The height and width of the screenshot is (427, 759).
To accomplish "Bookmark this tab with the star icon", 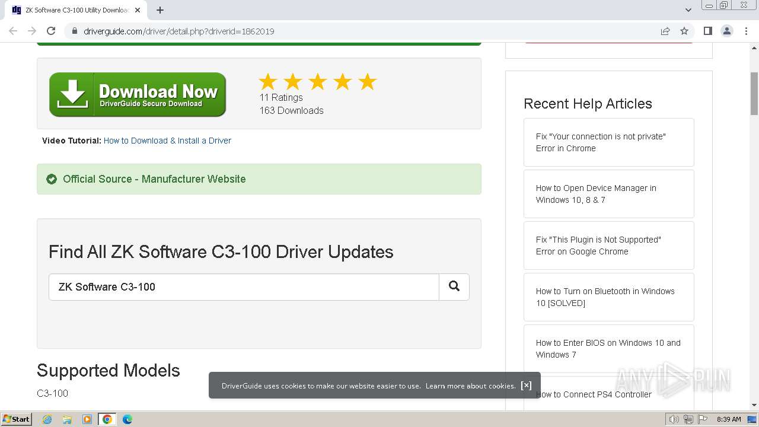I will (684, 31).
